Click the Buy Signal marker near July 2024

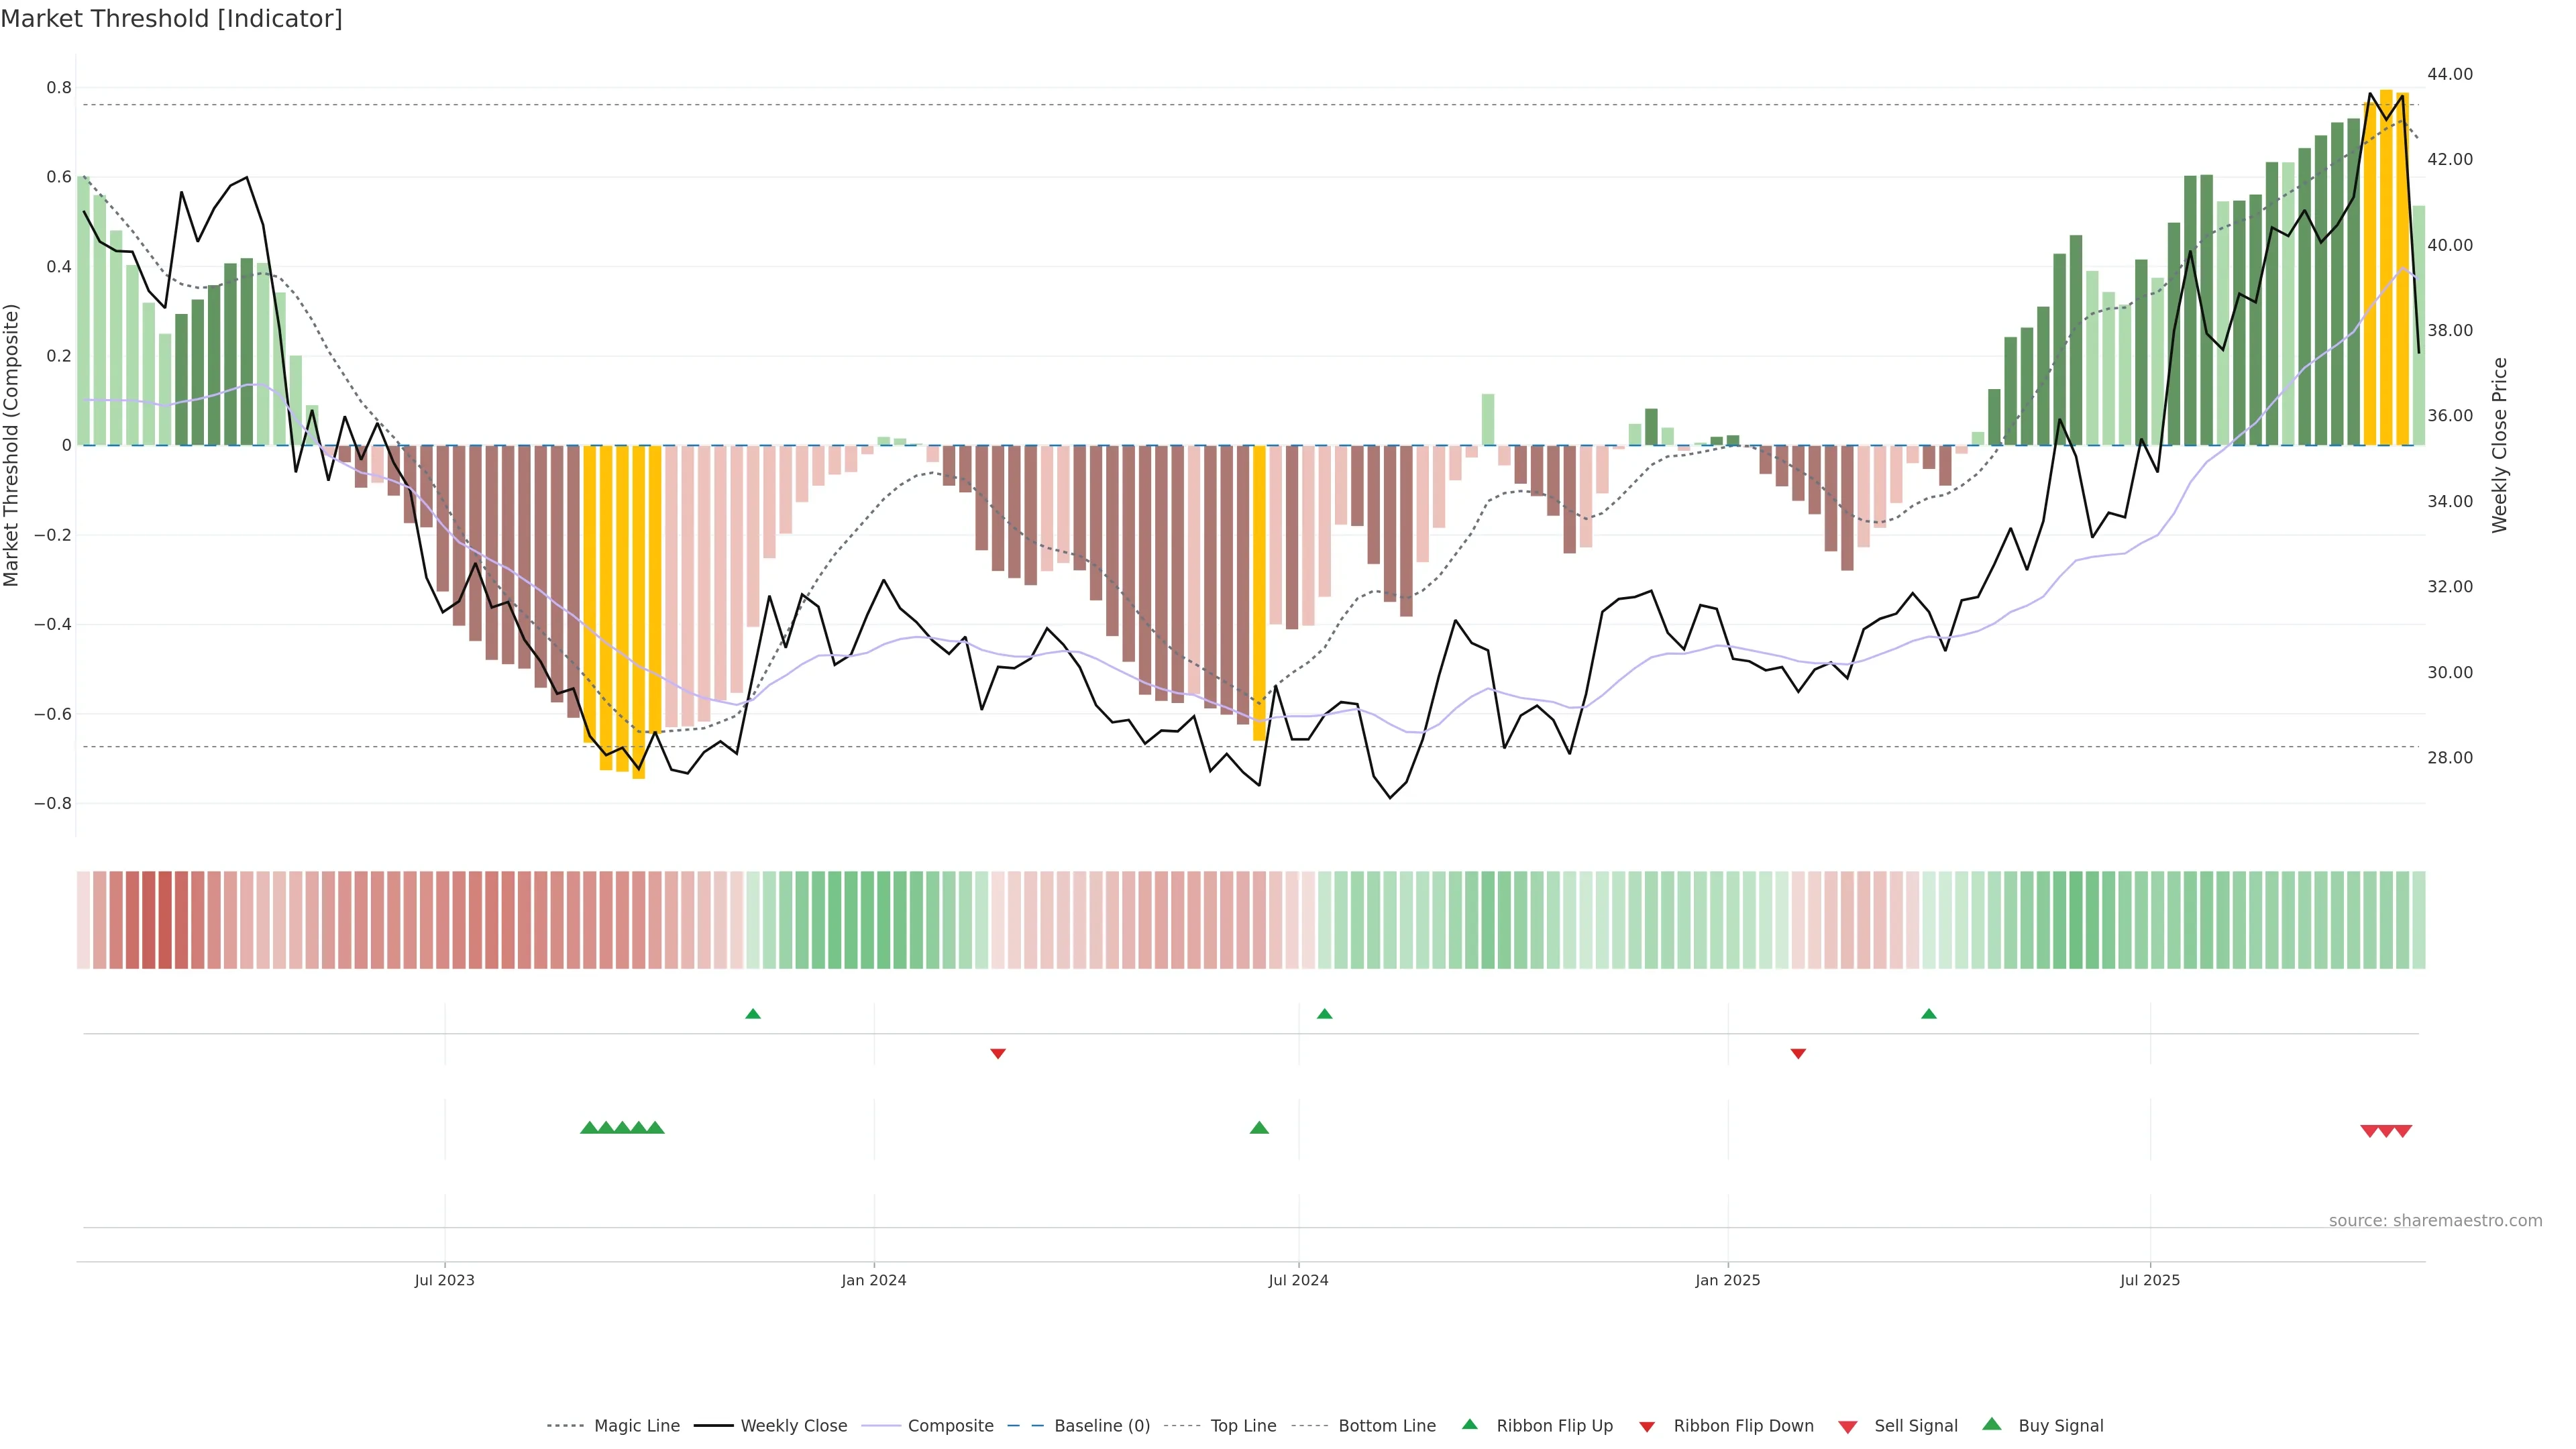(x=1259, y=1128)
